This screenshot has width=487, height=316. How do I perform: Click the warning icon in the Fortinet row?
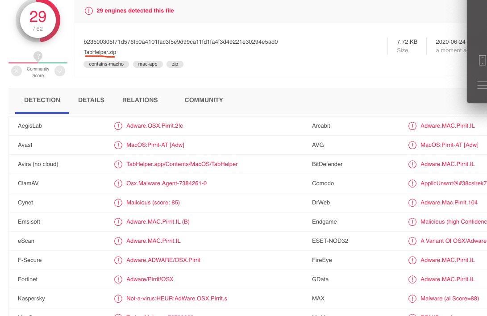(x=118, y=279)
